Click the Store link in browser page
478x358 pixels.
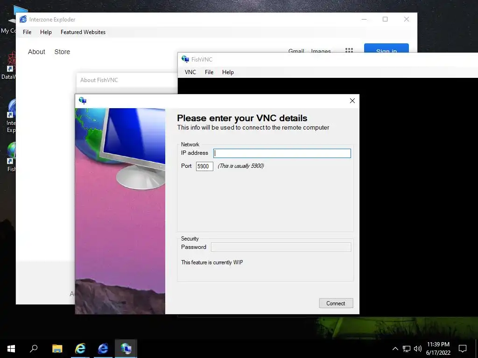pos(62,52)
